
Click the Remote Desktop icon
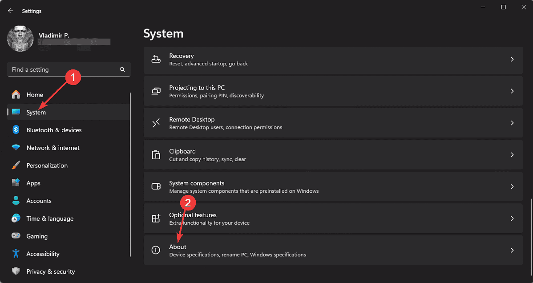(x=156, y=123)
